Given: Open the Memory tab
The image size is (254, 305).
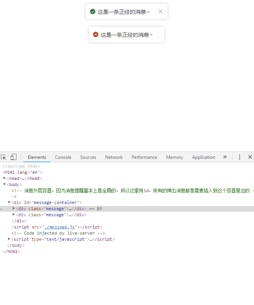Looking at the screenshot, I should pyautogui.click(x=175, y=157).
